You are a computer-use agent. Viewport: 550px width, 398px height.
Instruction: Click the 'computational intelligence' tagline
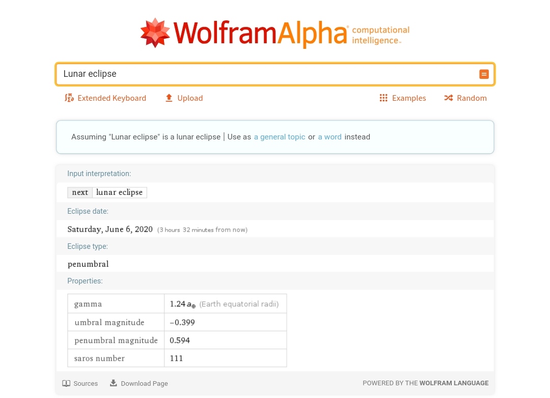coord(380,35)
